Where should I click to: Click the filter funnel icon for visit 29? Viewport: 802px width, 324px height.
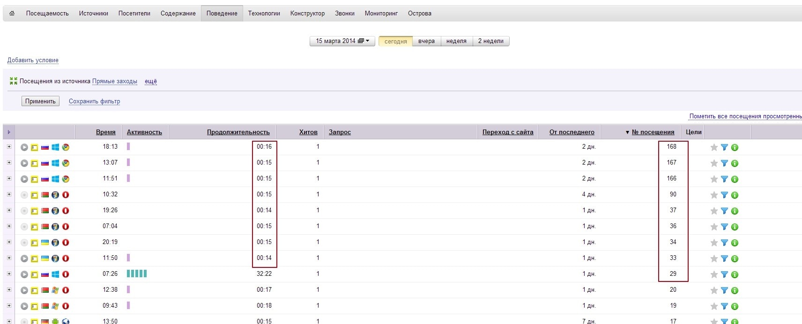coord(724,274)
